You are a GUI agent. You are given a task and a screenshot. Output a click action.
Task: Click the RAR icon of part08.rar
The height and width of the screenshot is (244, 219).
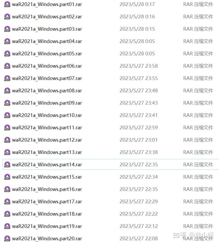[7, 90]
